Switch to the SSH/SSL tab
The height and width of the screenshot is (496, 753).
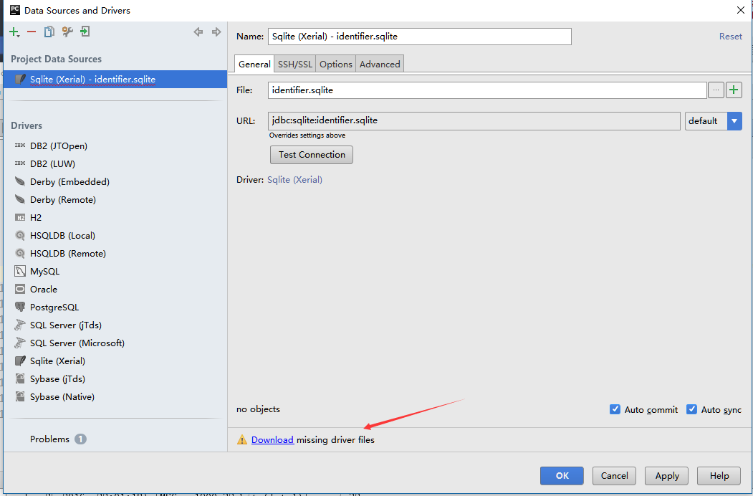coord(295,64)
